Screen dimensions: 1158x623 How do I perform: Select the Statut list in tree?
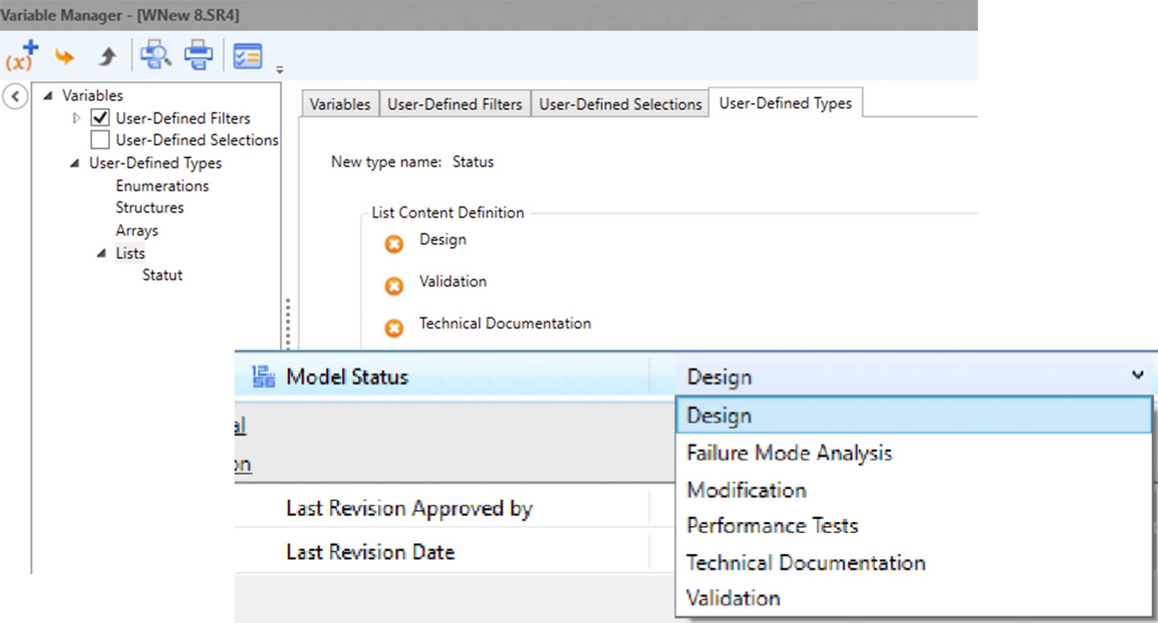click(x=162, y=275)
